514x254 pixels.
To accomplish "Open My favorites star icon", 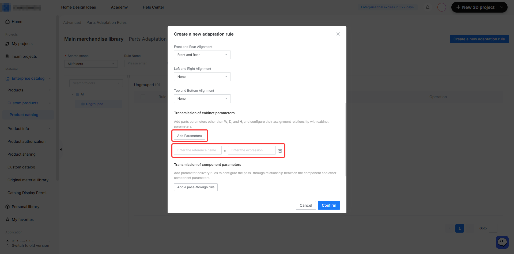I will coord(7,220).
